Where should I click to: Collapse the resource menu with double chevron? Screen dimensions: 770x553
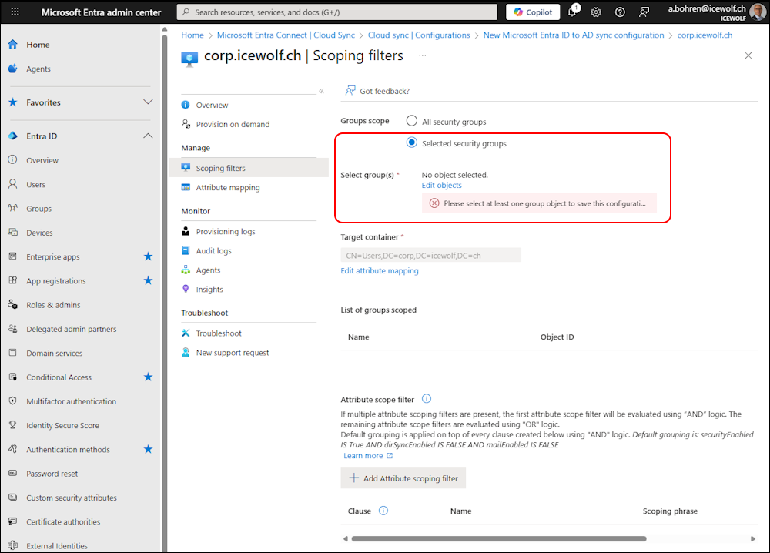(321, 91)
